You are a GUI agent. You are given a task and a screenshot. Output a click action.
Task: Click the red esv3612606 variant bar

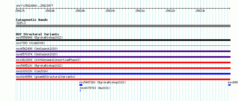[123, 63]
